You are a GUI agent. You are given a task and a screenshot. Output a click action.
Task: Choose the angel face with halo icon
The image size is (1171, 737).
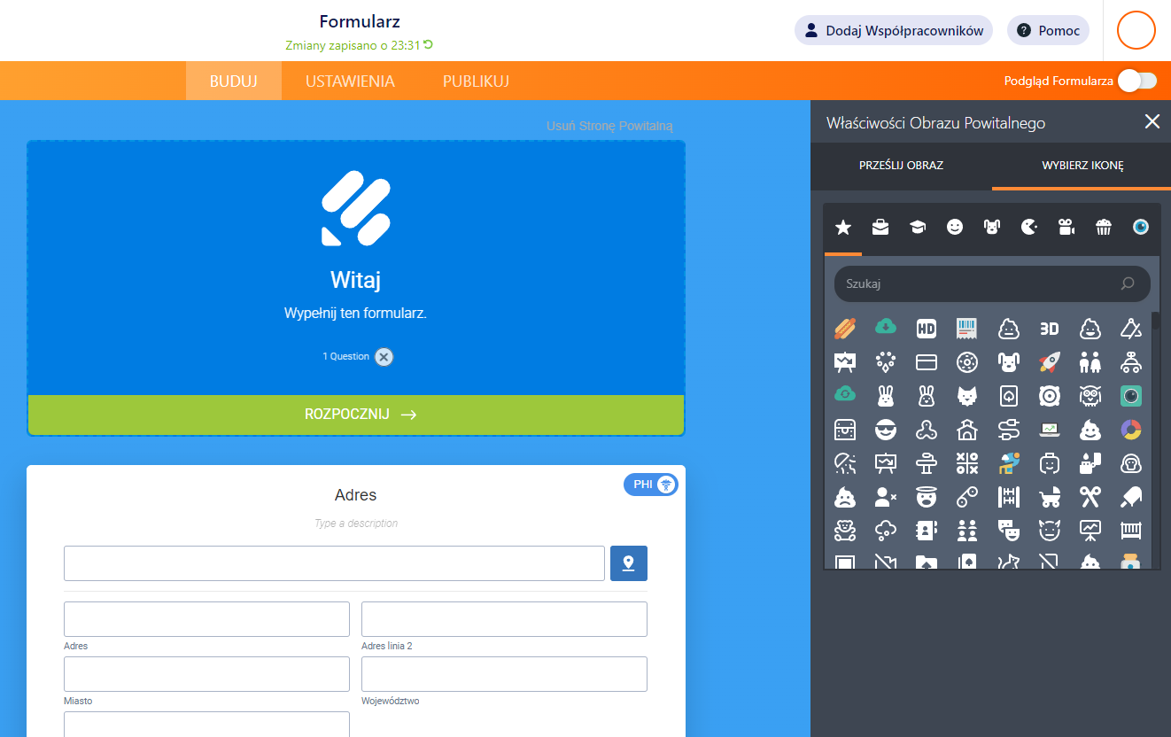click(927, 497)
